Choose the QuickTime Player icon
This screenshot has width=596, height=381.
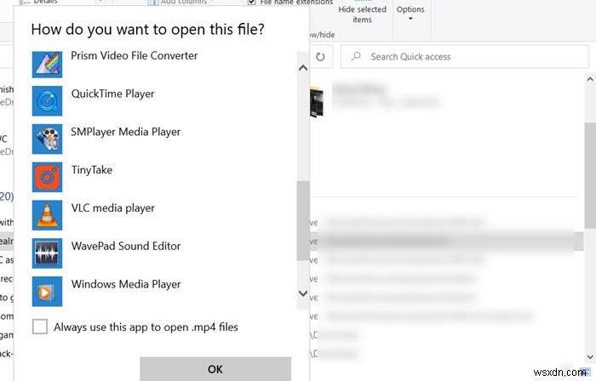[47, 101]
